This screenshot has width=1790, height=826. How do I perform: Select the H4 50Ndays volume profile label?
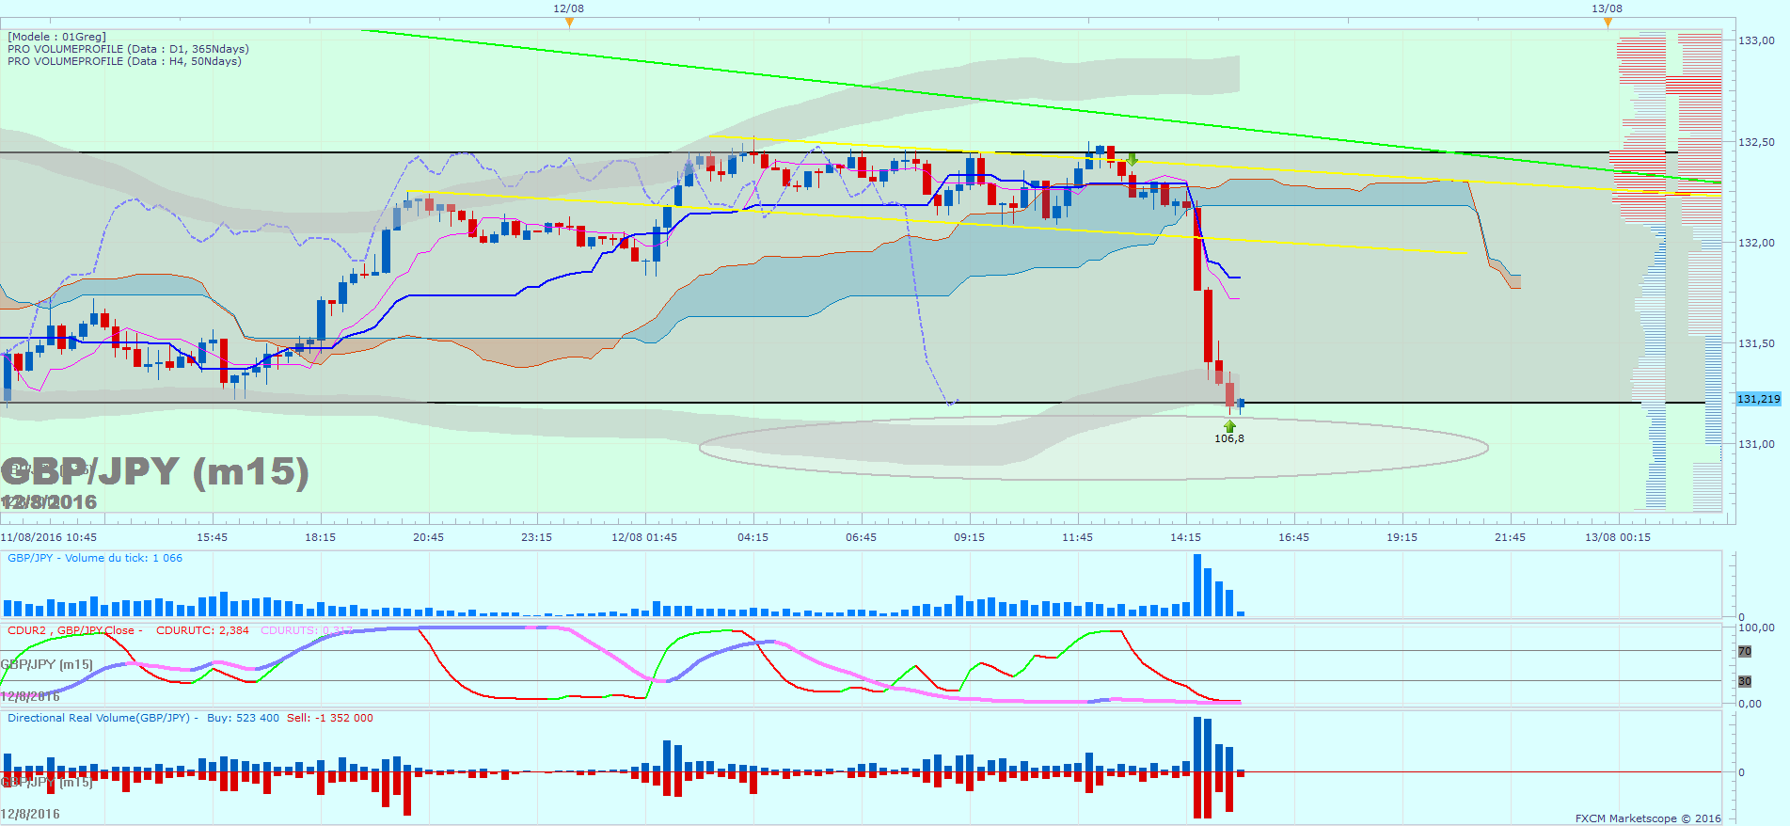[x=124, y=61]
